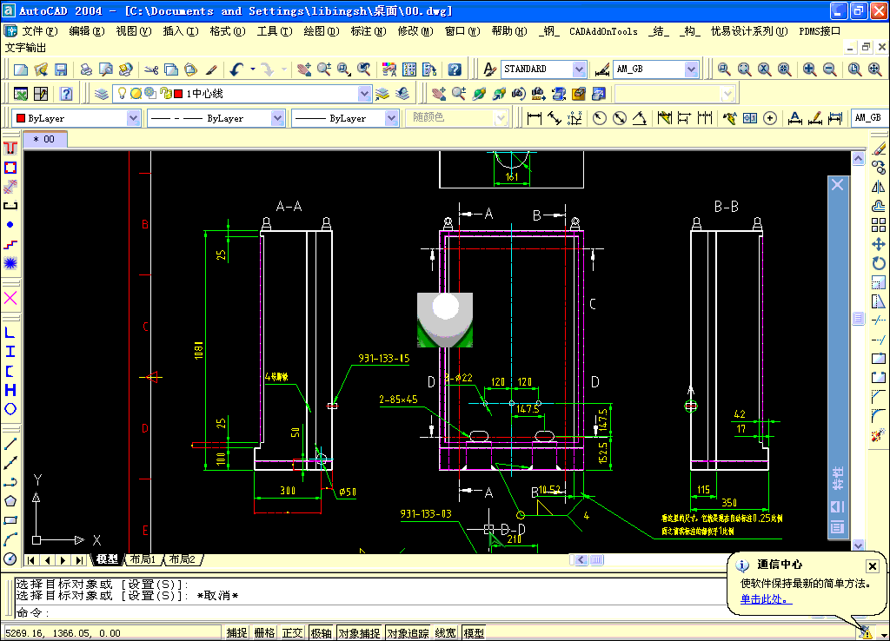Select the Explode tool on right toolbar

click(x=879, y=436)
